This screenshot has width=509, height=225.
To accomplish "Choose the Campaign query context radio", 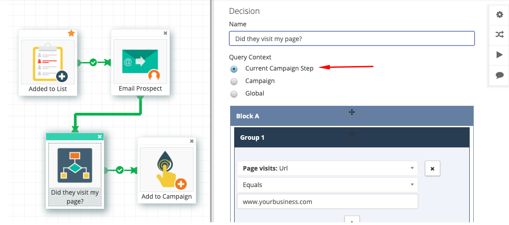I will pos(234,81).
